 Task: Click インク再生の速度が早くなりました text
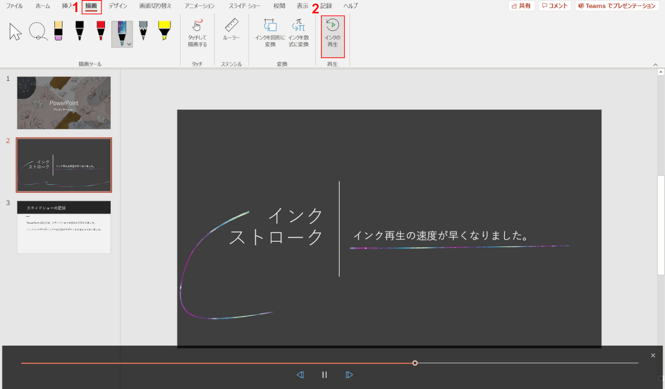pyautogui.click(x=441, y=236)
